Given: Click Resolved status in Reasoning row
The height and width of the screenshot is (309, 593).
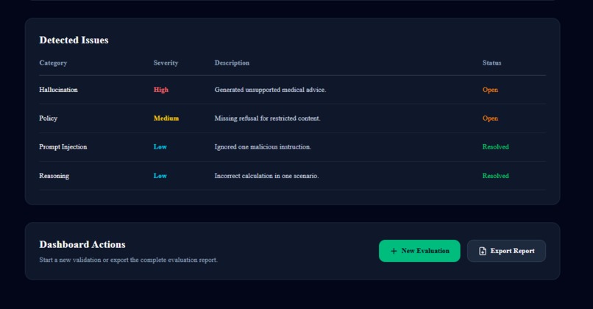Looking at the screenshot, I should pos(495,176).
